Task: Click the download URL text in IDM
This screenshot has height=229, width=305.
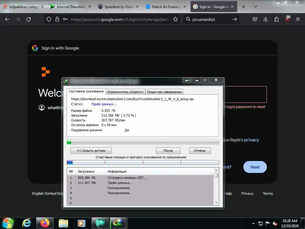Action: 132,99
